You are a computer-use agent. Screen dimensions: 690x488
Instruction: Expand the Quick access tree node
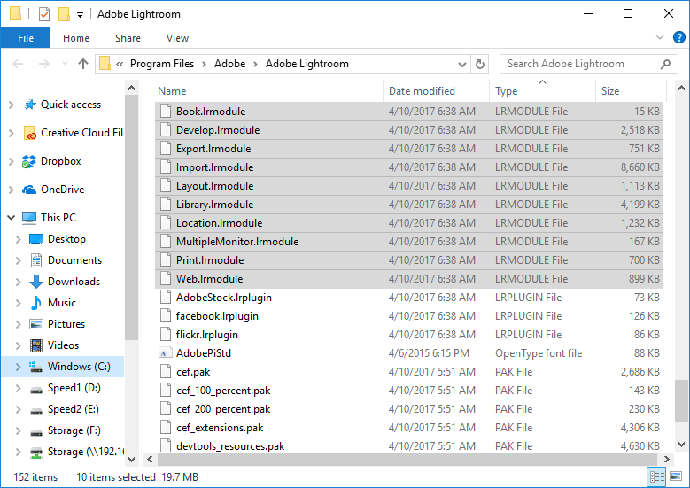click(12, 105)
